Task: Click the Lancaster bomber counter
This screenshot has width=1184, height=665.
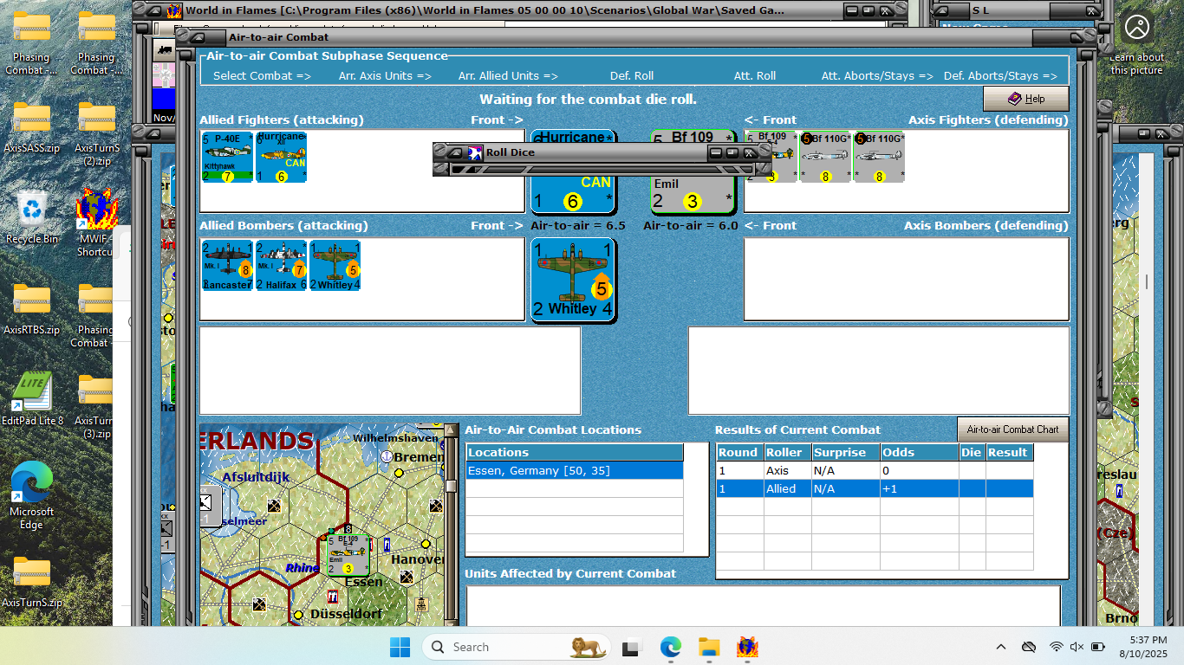Action: pyautogui.click(x=228, y=265)
